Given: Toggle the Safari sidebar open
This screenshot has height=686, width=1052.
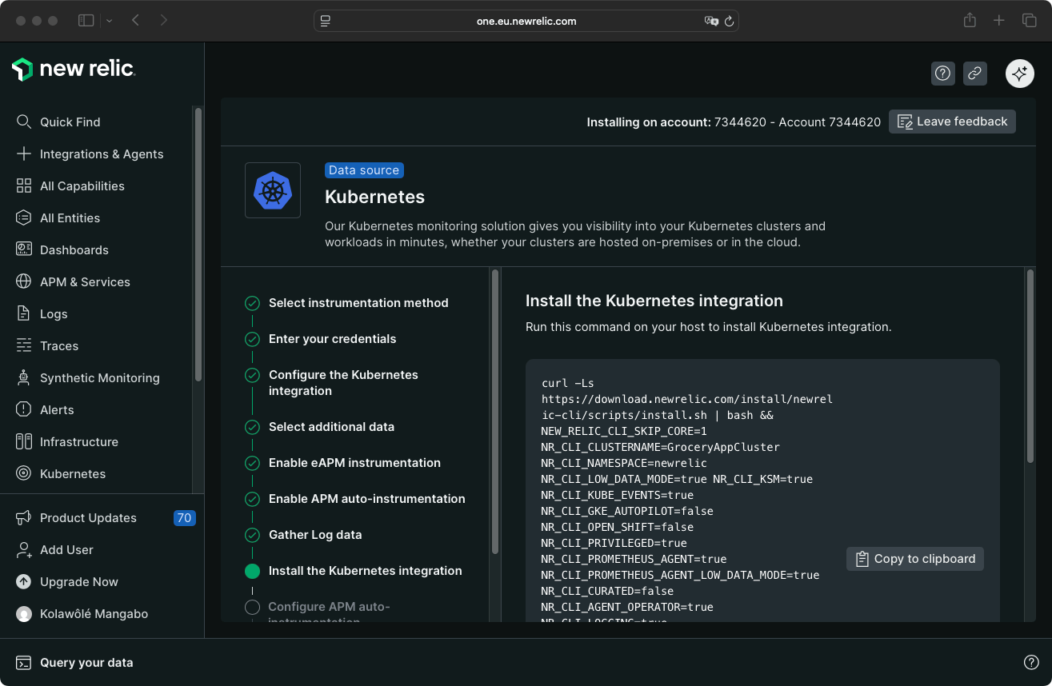Looking at the screenshot, I should click(86, 20).
